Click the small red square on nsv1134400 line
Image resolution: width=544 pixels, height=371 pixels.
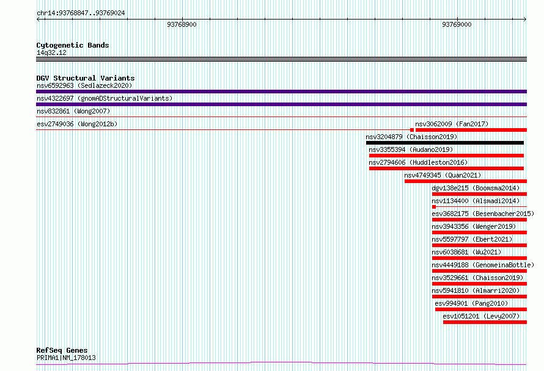click(x=434, y=207)
